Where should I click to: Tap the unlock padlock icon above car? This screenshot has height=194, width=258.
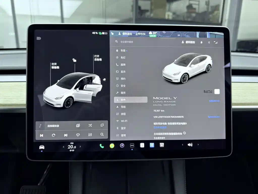click(75, 60)
